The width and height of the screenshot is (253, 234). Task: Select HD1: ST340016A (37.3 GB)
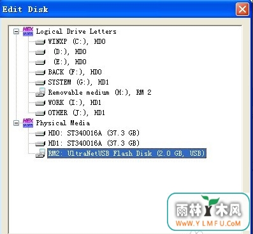tap(94, 143)
